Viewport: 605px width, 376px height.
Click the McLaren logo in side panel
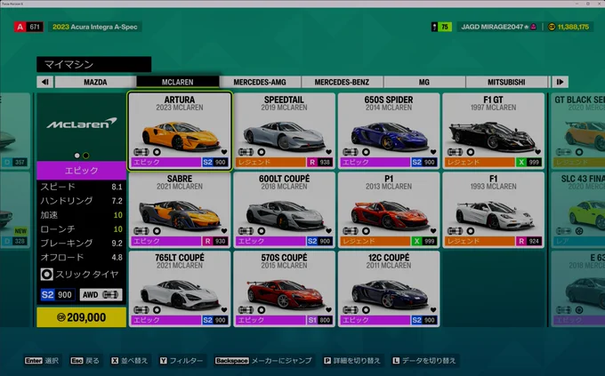coord(82,123)
